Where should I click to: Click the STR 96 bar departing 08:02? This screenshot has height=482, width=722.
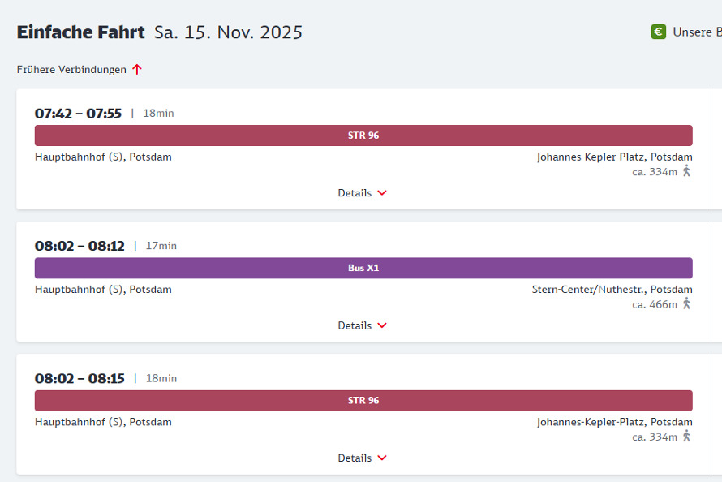pos(363,401)
